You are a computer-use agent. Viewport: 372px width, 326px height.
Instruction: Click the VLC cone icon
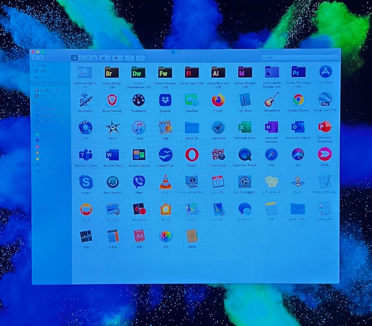[165, 182]
